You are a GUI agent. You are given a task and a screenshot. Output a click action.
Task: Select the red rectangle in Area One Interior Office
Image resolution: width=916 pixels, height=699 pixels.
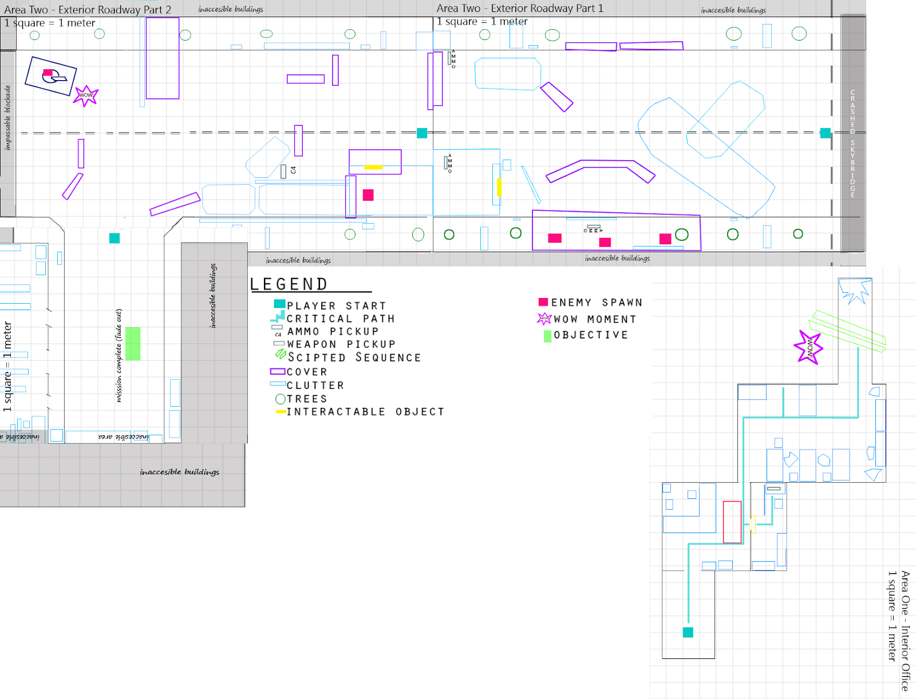coord(732,522)
